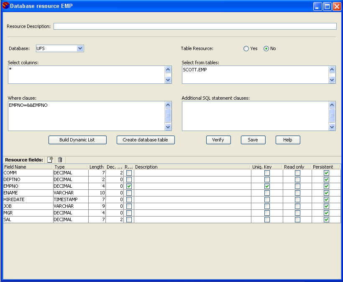Screen dimensions: 343x282
Task: Click the application icon in title bar
Action: [x=5, y=6]
